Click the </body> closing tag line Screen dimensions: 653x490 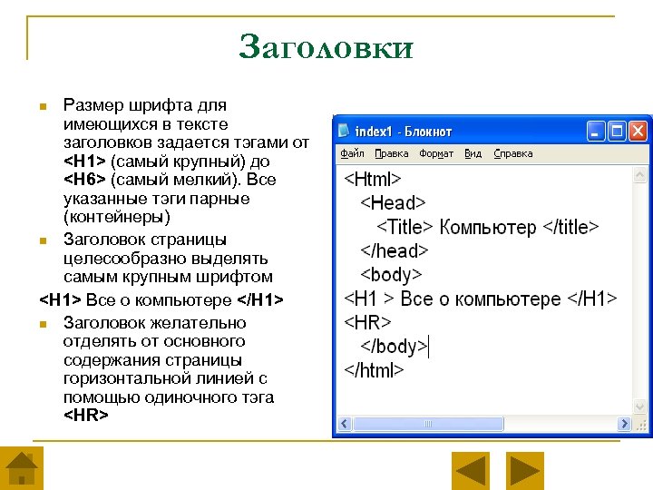pyautogui.click(x=394, y=347)
